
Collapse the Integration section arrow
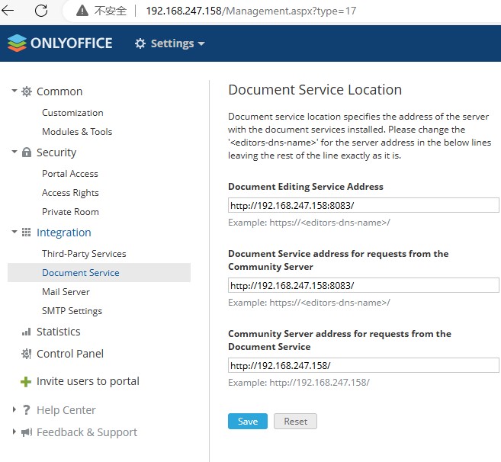pyautogui.click(x=14, y=232)
